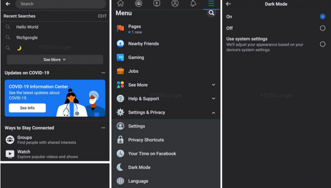Switch to the Watch video tab

click(157, 4)
